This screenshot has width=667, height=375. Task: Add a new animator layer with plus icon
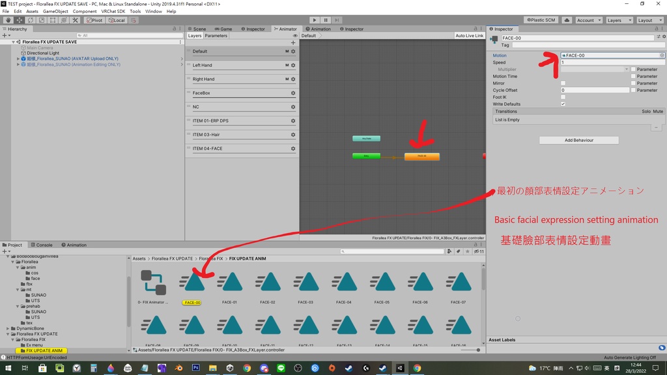(293, 42)
